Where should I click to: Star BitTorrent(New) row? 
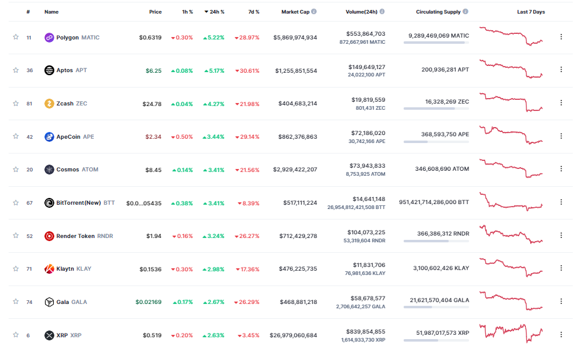point(16,202)
